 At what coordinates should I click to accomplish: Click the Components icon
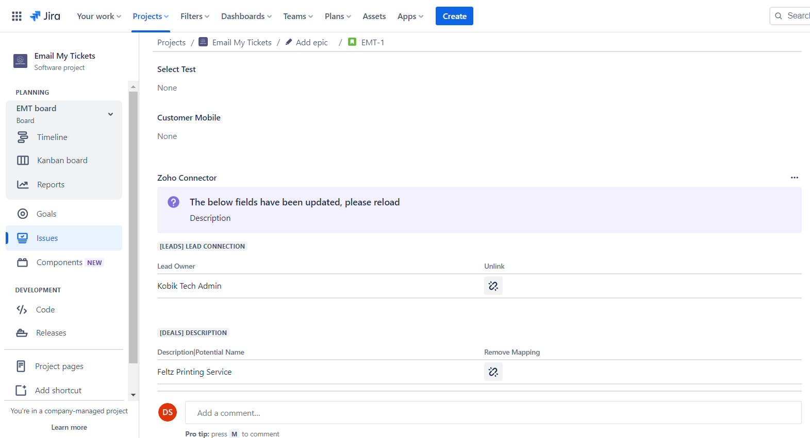(23, 262)
